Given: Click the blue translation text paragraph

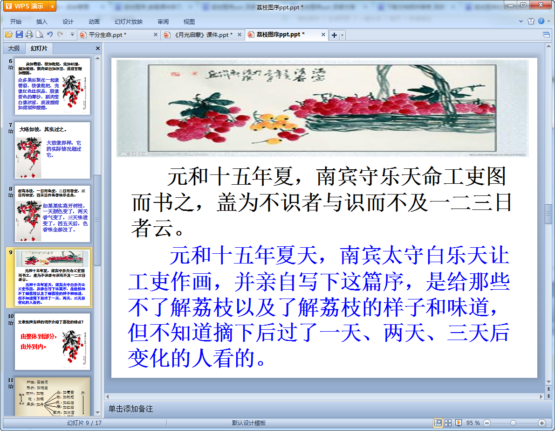Looking at the screenshot, I should 319,306.
